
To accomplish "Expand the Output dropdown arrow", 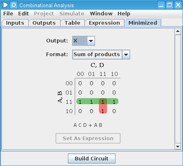I will (91, 41).
